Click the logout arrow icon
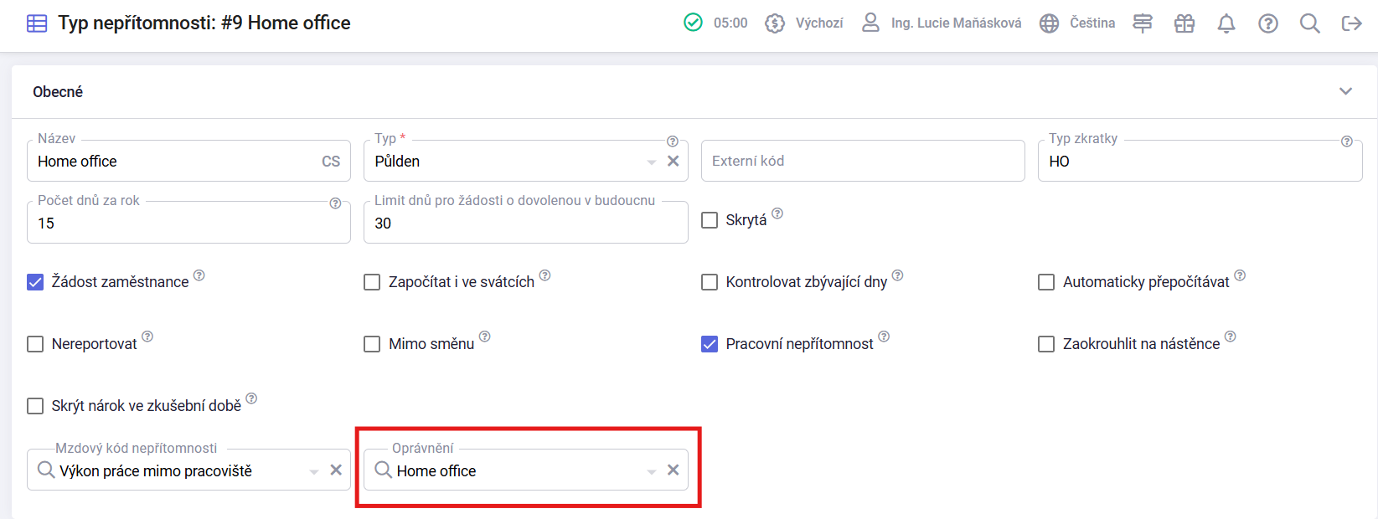The width and height of the screenshot is (1378, 519). tap(1352, 23)
